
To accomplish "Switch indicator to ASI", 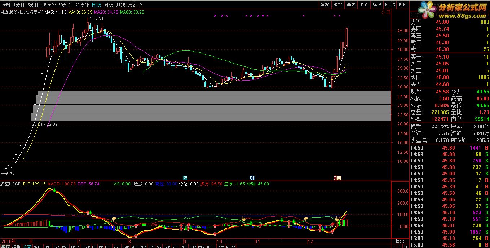I will click(117, 246).
